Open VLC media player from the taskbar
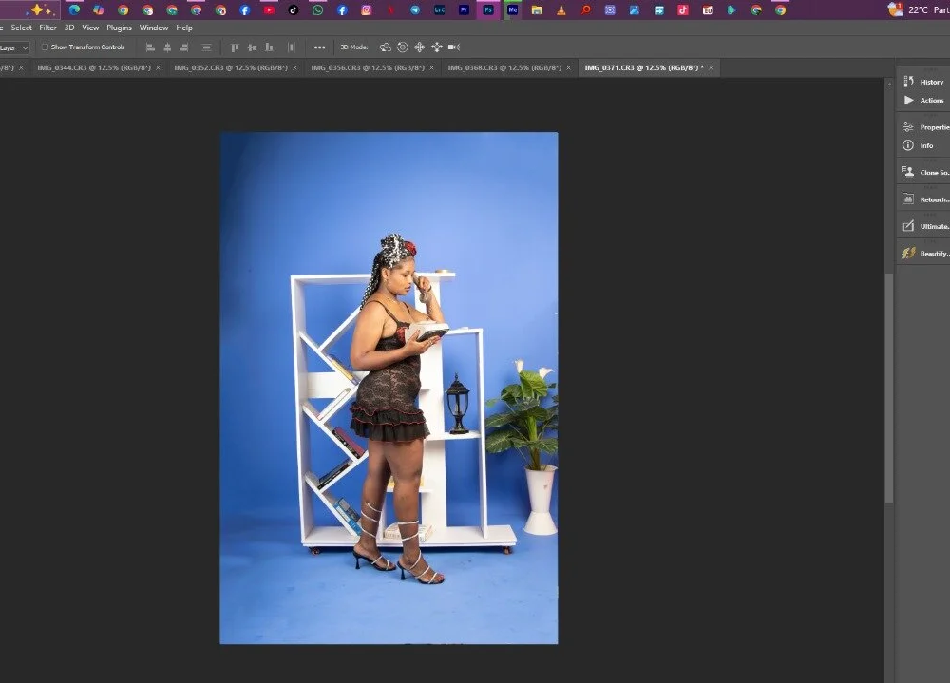Viewport: 950px width, 683px height. 561,9
